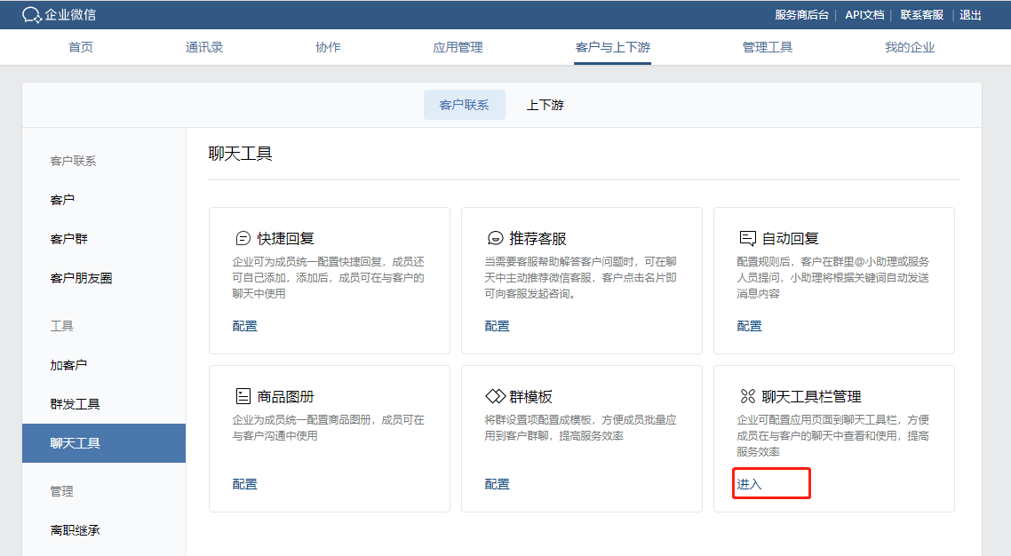Select the 客户与上下游 tab
This screenshot has width=1011, height=556.
612,47
